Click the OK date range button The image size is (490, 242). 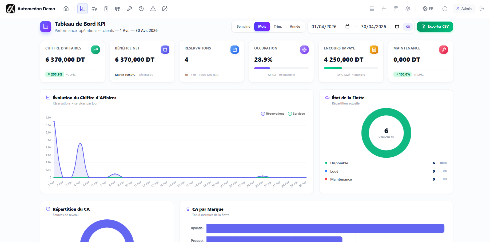408,27
